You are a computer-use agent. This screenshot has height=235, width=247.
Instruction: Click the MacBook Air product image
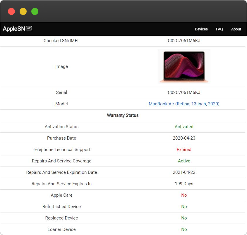pyautogui.click(x=184, y=66)
